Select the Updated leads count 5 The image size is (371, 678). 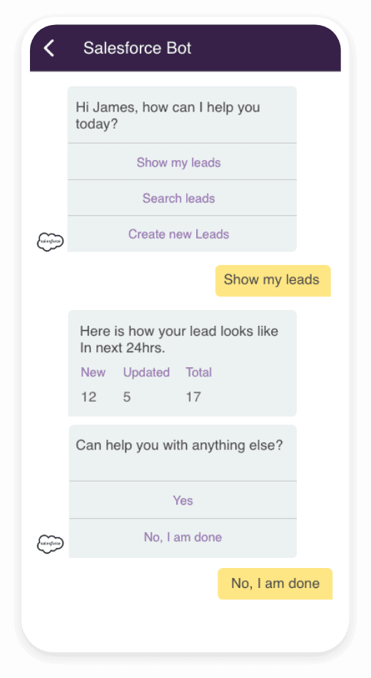coord(126,397)
